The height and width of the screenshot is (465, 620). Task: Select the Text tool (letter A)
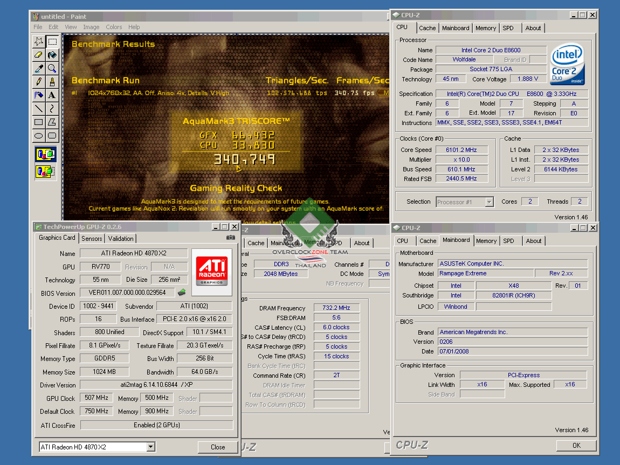(x=52, y=95)
